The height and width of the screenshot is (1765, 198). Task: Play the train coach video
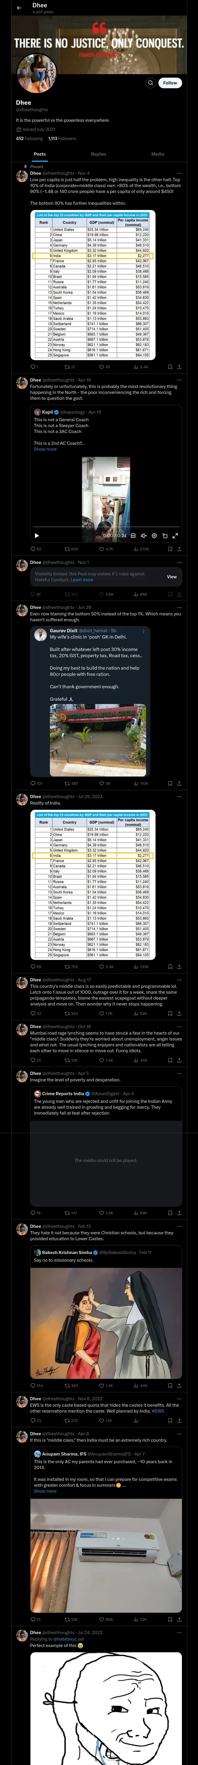pyautogui.click(x=37, y=536)
